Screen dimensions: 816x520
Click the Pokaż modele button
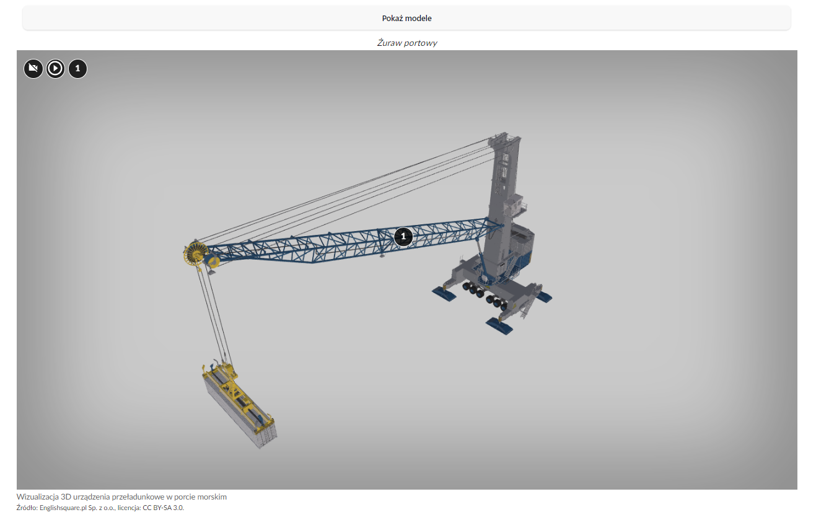pos(406,18)
